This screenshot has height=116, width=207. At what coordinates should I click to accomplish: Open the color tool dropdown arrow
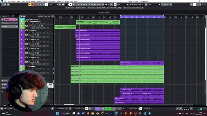[108, 5]
